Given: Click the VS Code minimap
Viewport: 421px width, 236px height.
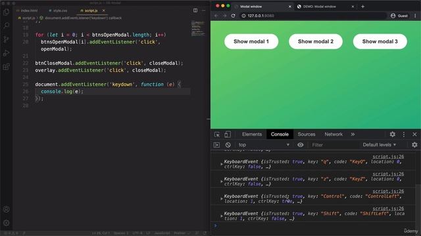Looking at the screenshot, I should (x=198, y=29).
